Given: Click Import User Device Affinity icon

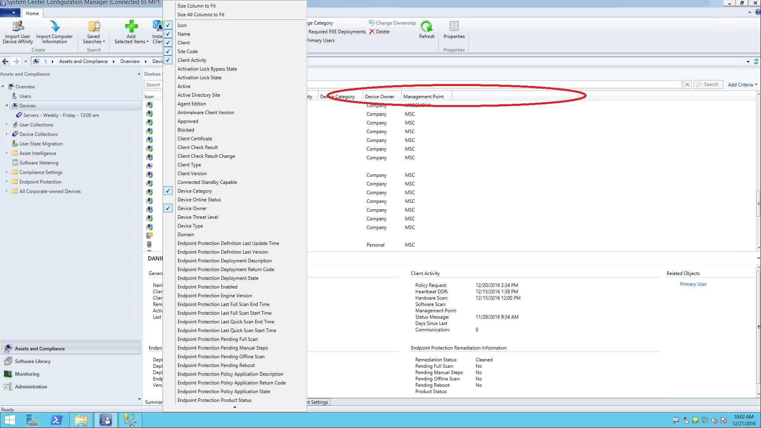Looking at the screenshot, I should coord(18,27).
